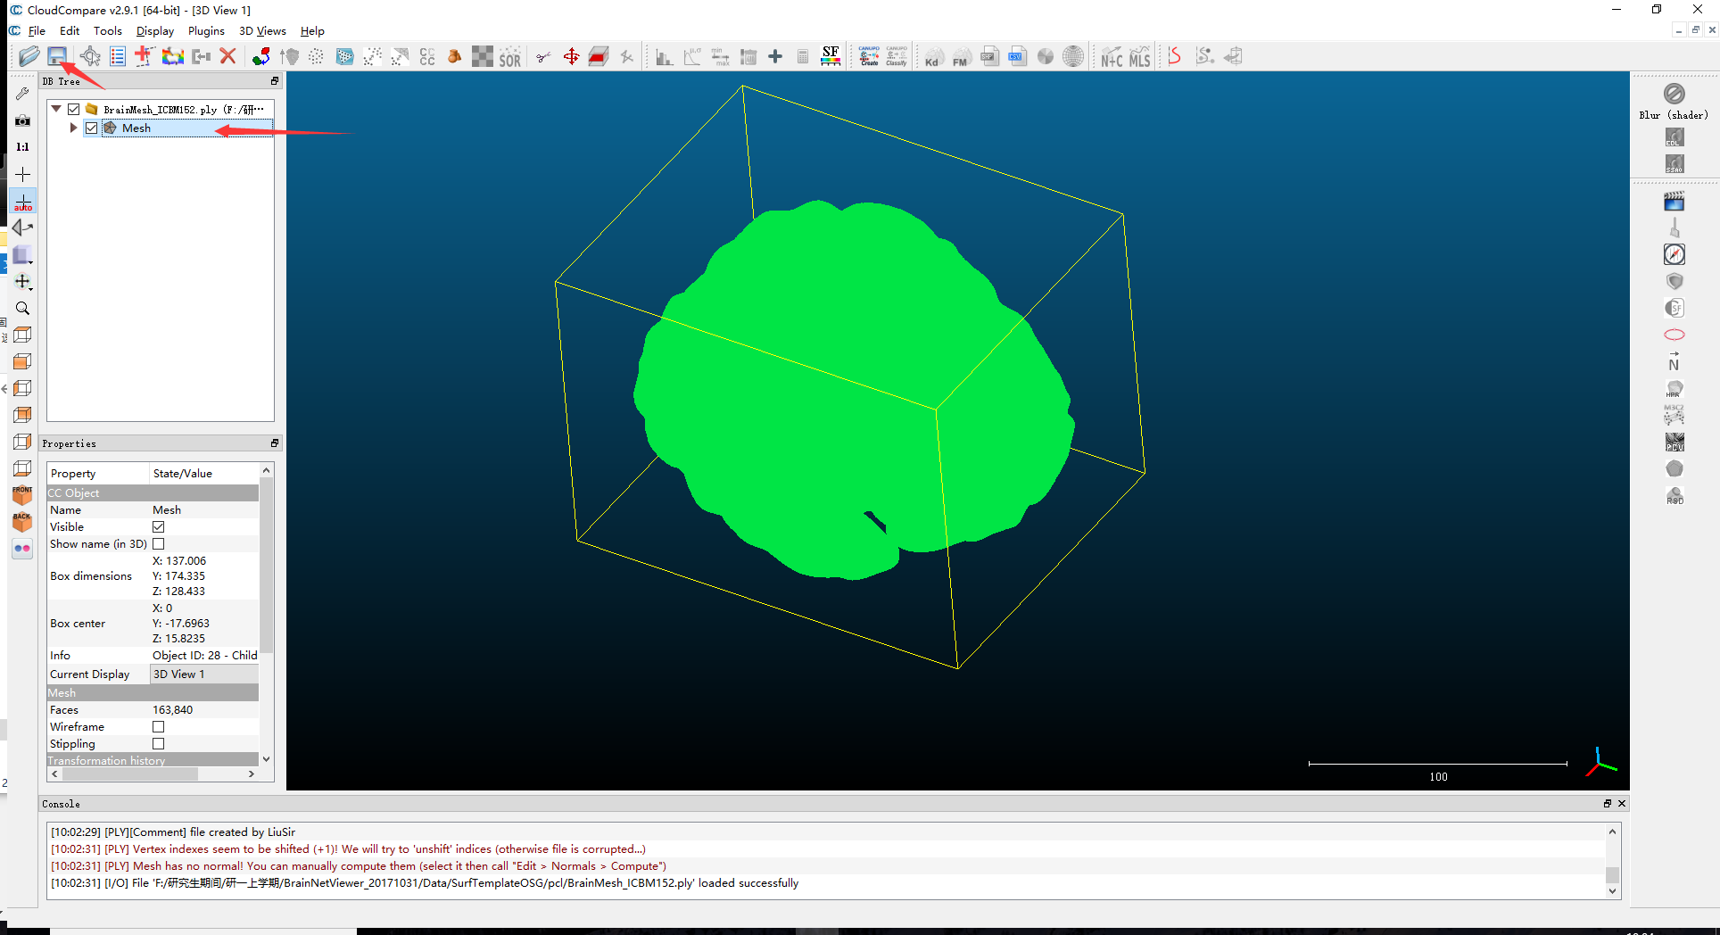
Task: Click the MLS plugin icon
Action: click(1139, 56)
